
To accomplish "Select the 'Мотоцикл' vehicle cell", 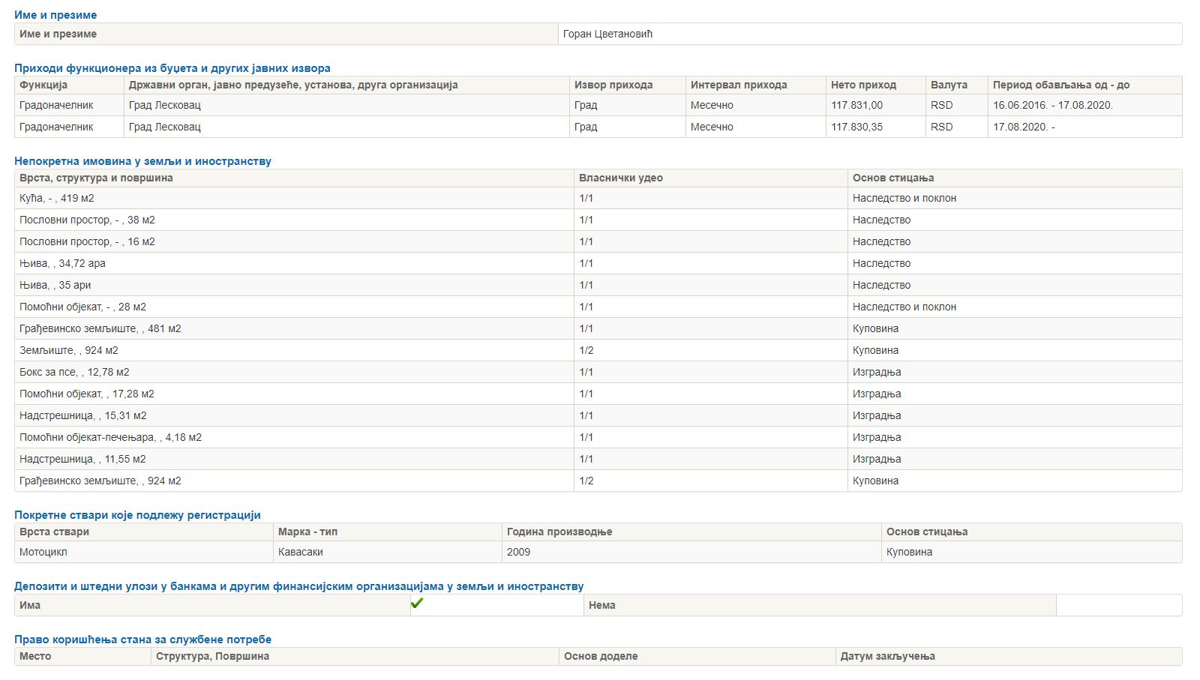I will (x=43, y=552).
